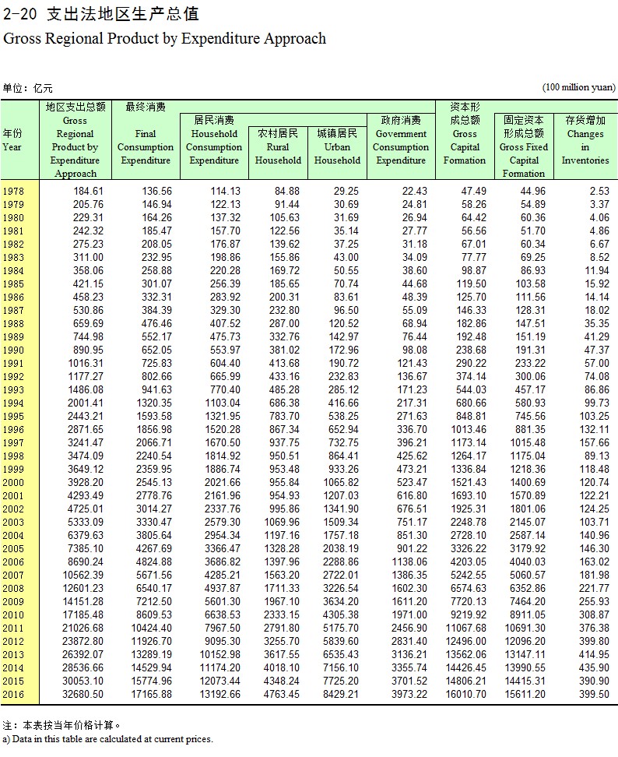Click the value '163.02' in 2006 row
Viewport: 618px width, 757px height.
point(595,562)
